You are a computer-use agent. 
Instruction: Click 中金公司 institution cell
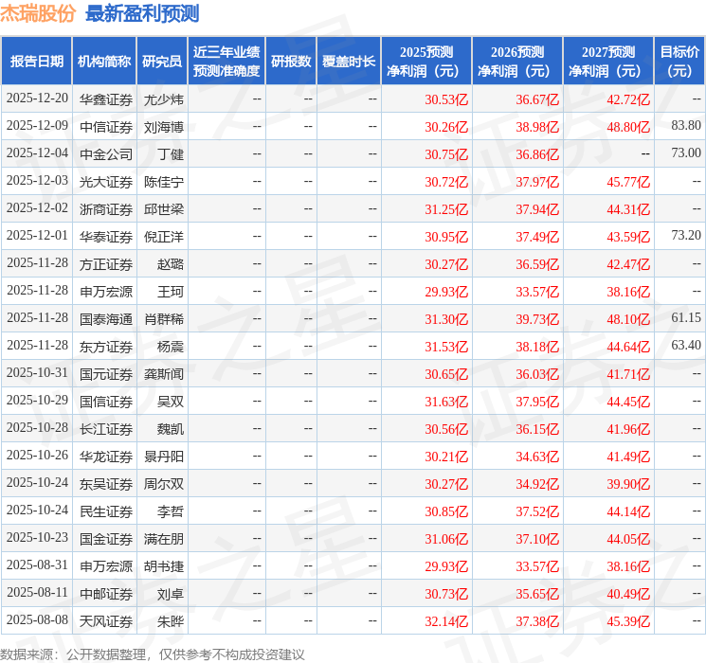tap(106, 154)
